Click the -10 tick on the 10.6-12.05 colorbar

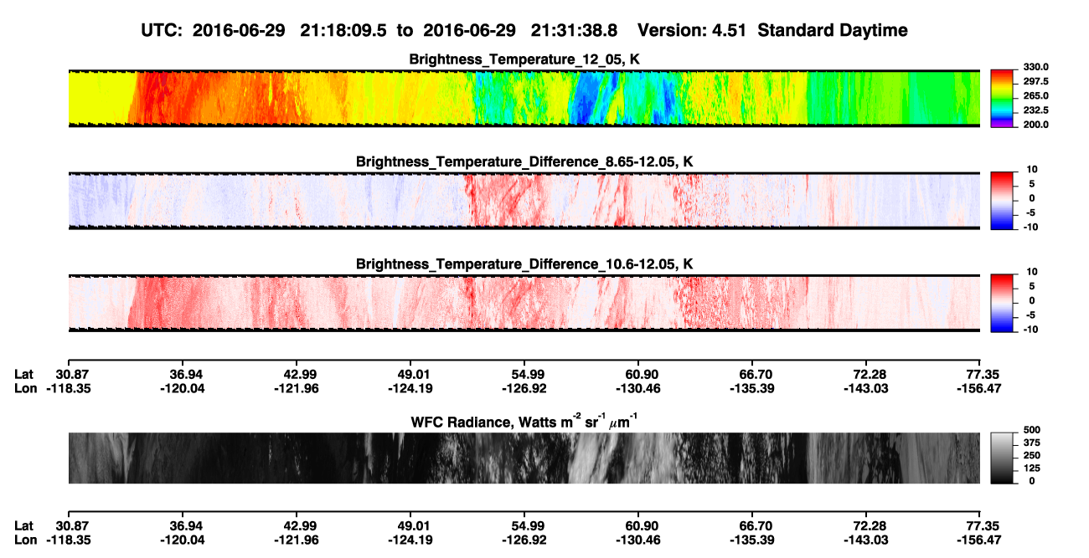coord(1030,330)
